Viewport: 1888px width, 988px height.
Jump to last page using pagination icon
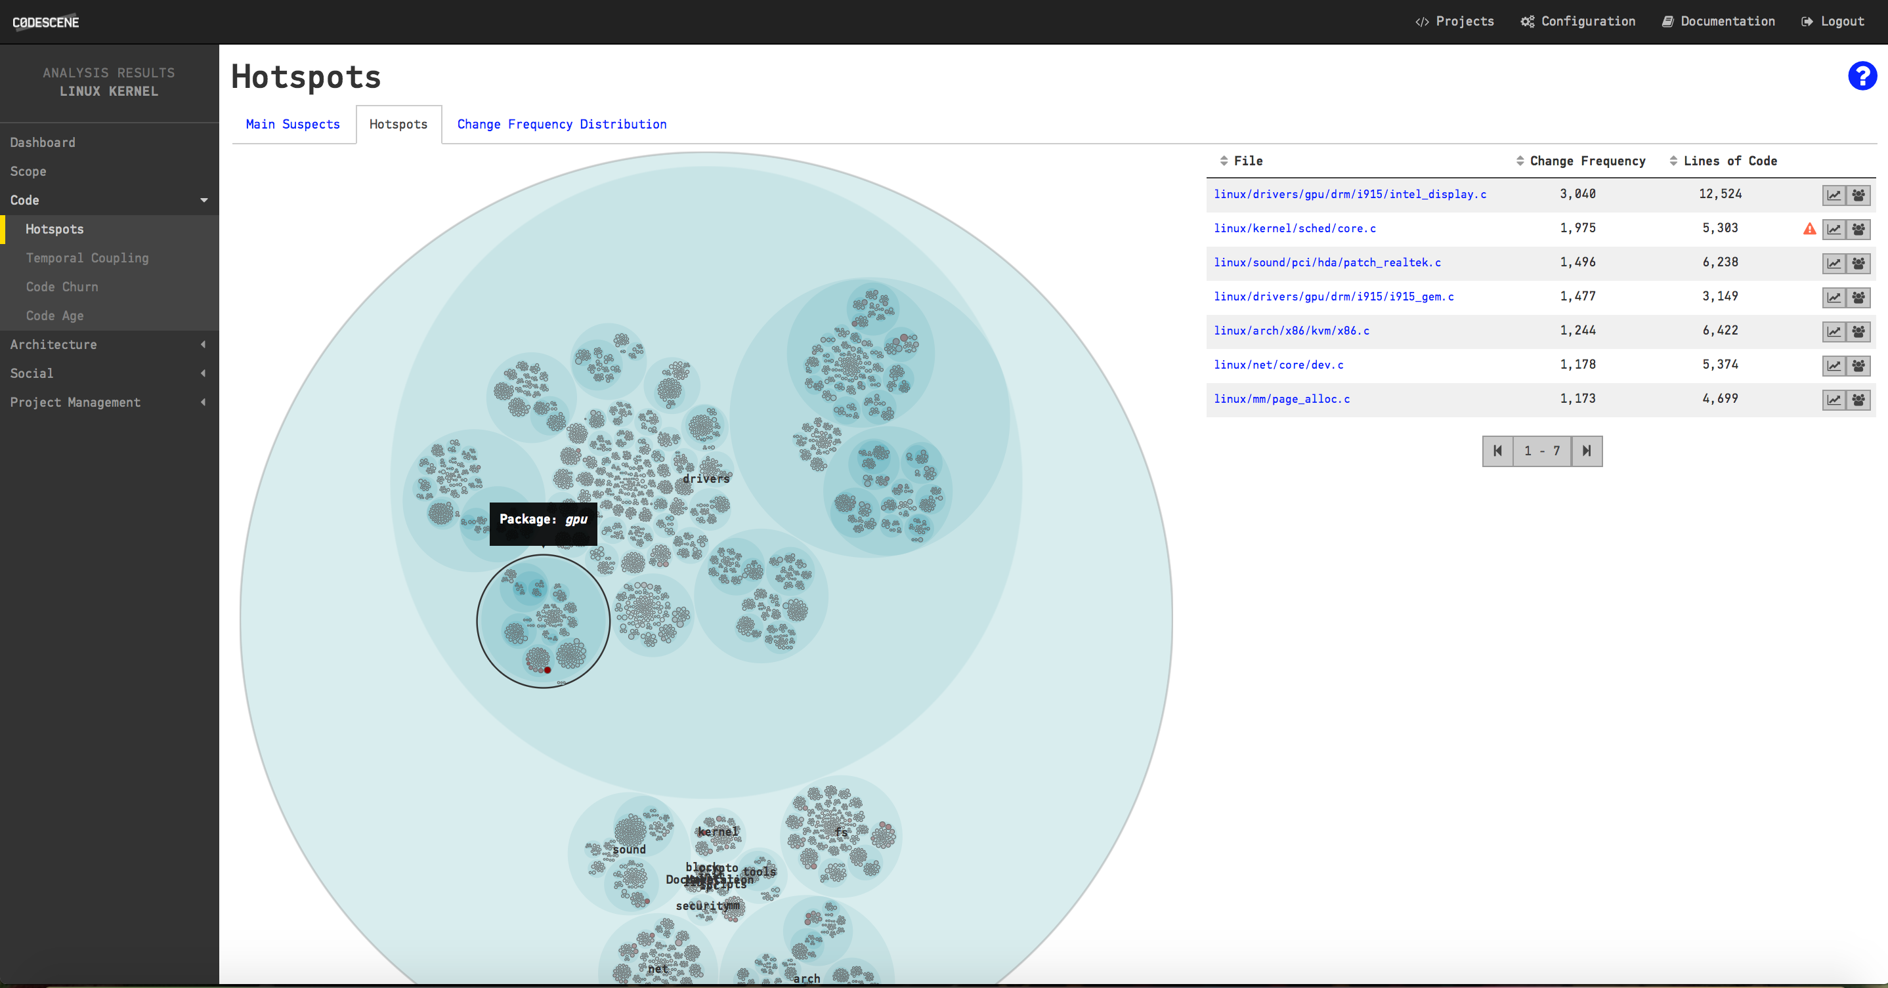click(x=1586, y=451)
